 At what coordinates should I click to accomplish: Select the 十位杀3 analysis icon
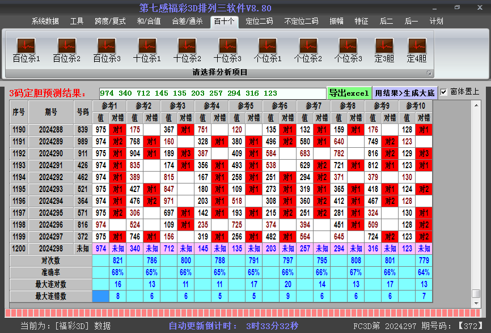[x=228, y=50]
